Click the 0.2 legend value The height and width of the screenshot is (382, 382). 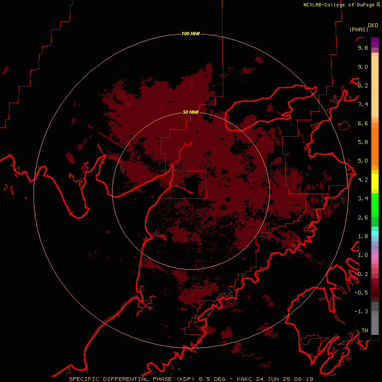363,274
